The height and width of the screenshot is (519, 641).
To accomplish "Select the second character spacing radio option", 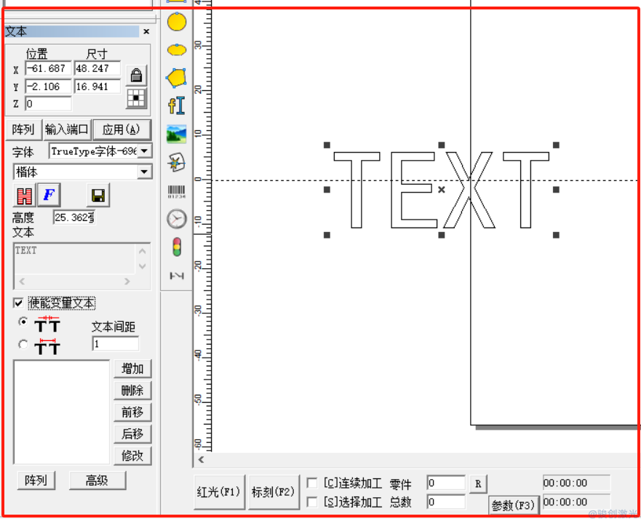I will pyautogui.click(x=23, y=345).
